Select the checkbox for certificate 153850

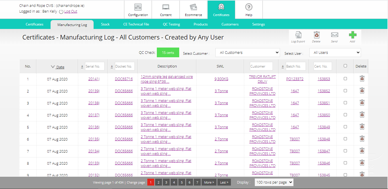tap(345, 115)
